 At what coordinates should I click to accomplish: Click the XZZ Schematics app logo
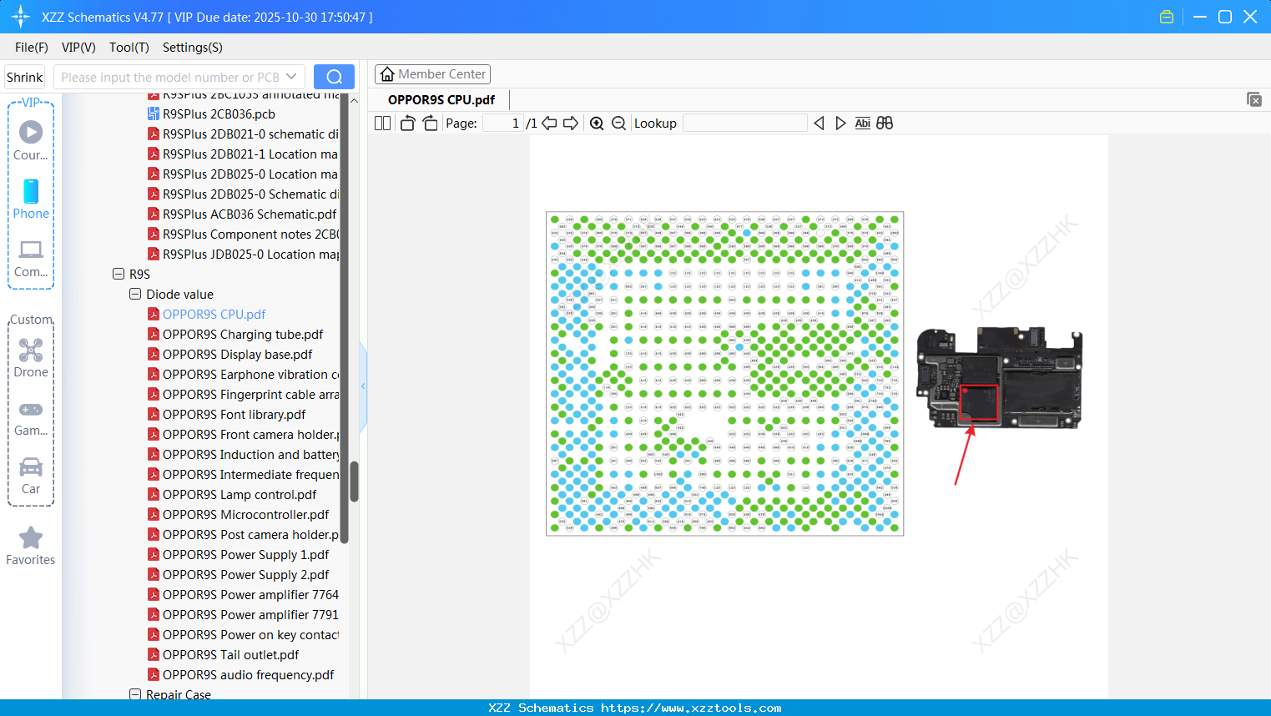click(21, 17)
